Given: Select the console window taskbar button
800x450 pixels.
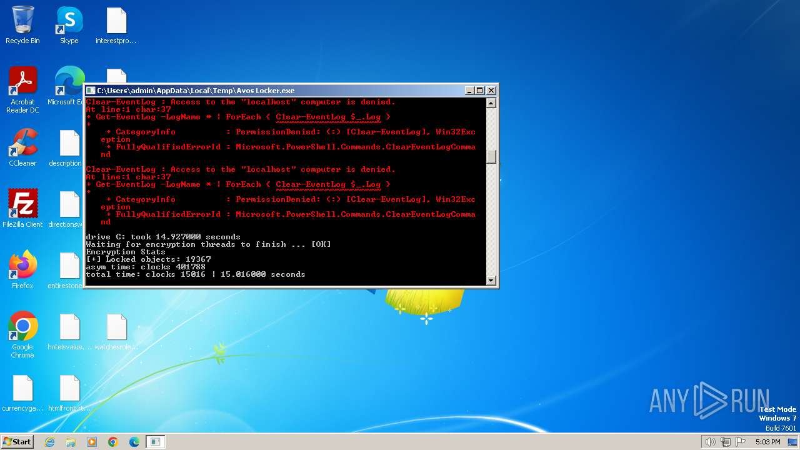Looking at the screenshot, I should [156, 442].
